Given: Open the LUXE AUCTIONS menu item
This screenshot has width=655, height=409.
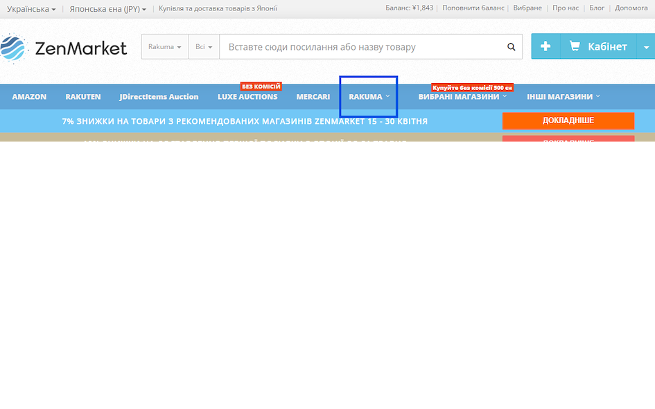Looking at the screenshot, I should pyautogui.click(x=247, y=97).
